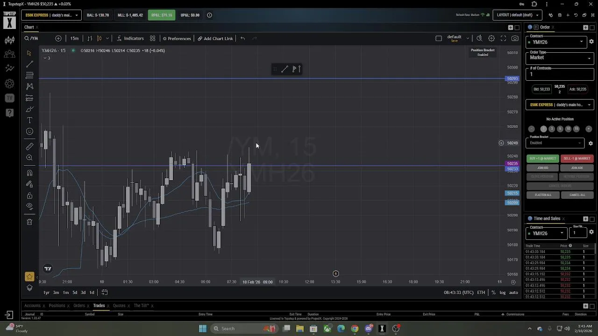Expand the default layout save dropdown
Screen dimensions: 598x336
pyautogui.click(x=467, y=38)
